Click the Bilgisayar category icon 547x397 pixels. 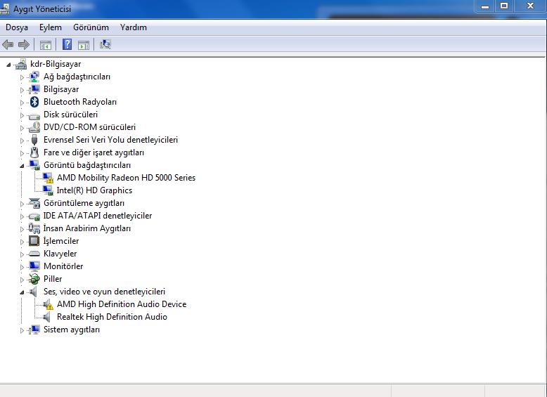coord(34,89)
